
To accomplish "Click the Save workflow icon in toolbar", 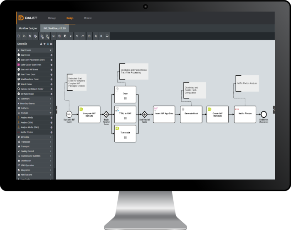I will [x=30, y=36].
